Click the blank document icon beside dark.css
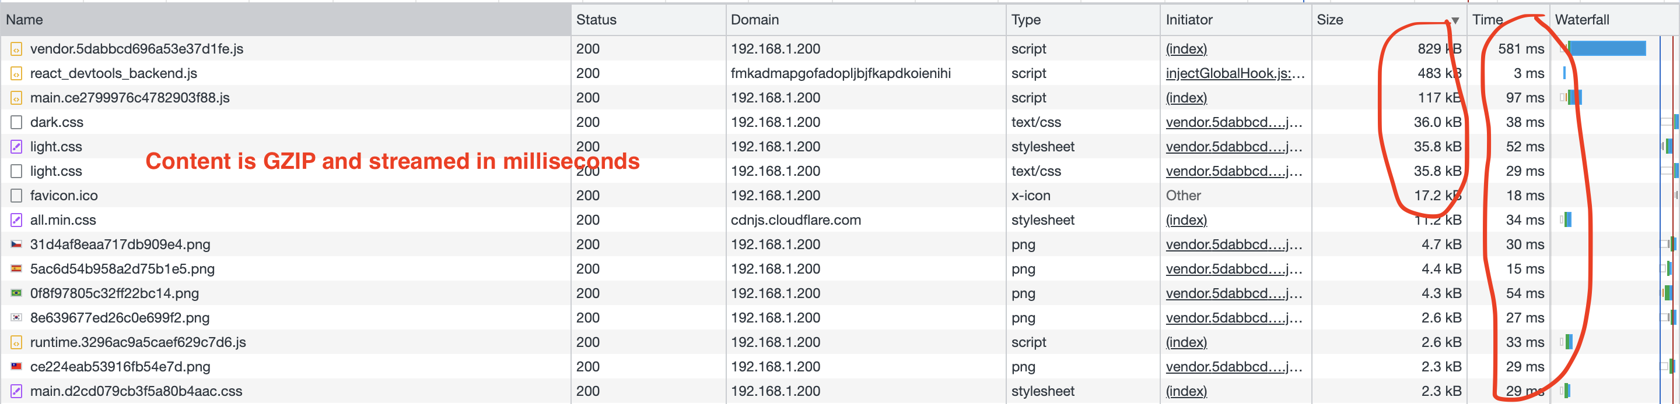Image resolution: width=1680 pixels, height=404 pixels. tap(16, 122)
